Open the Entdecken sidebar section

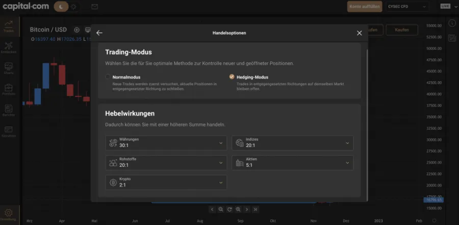point(9,47)
